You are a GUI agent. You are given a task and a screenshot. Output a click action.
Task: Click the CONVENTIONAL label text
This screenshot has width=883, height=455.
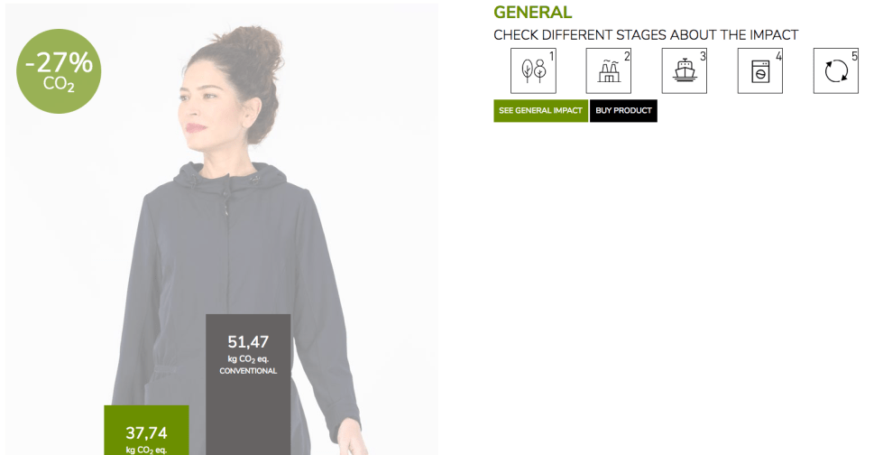click(248, 371)
